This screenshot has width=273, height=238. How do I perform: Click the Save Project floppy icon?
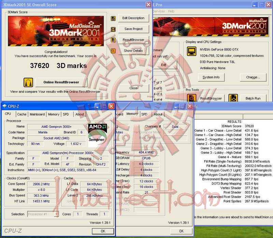pyautogui.click(x=113, y=29)
